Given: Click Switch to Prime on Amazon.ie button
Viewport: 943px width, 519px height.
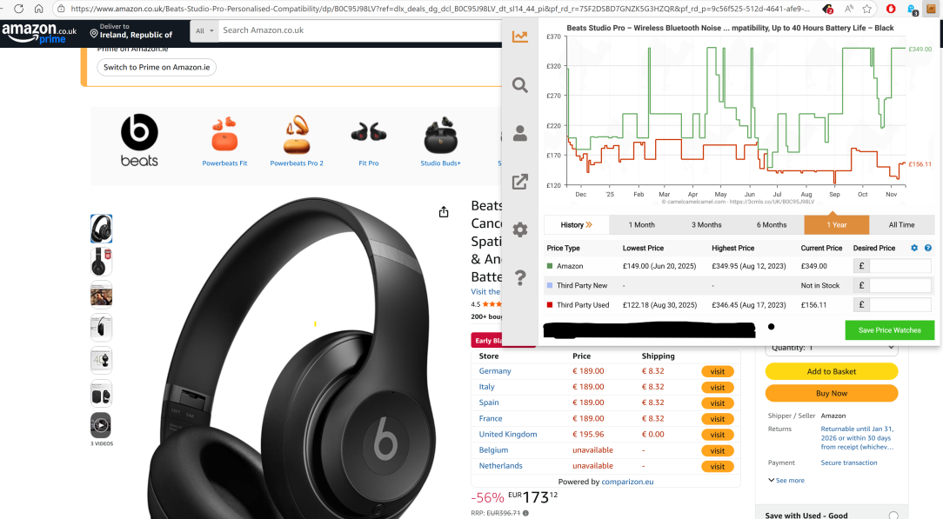Looking at the screenshot, I should (x=157, y=67).
